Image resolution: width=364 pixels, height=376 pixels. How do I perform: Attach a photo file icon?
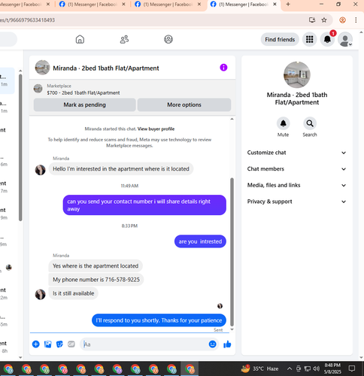pos(47,344)
